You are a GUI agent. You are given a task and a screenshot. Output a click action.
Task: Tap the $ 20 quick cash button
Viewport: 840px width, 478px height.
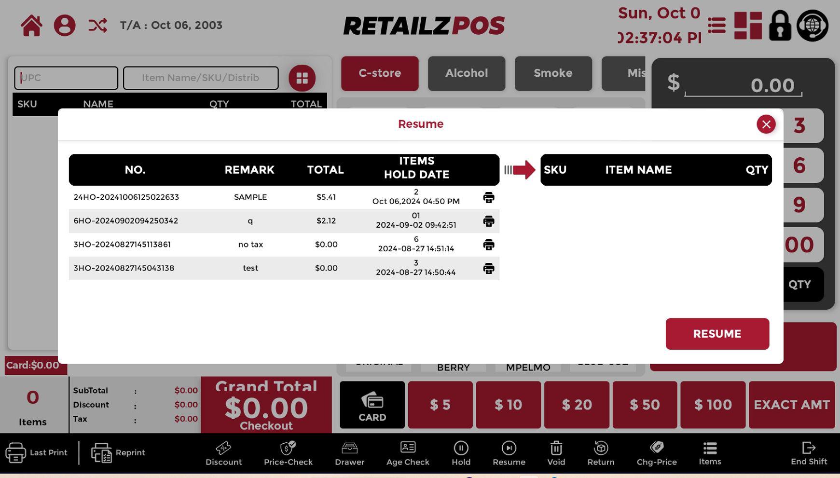click(577, 405)
